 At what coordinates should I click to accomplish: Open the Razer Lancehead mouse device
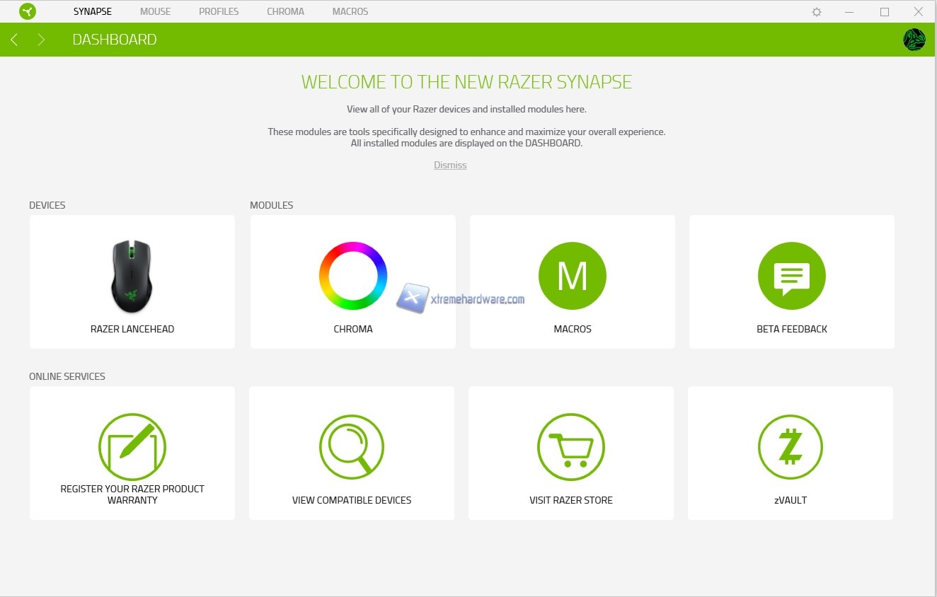point(132,277)
